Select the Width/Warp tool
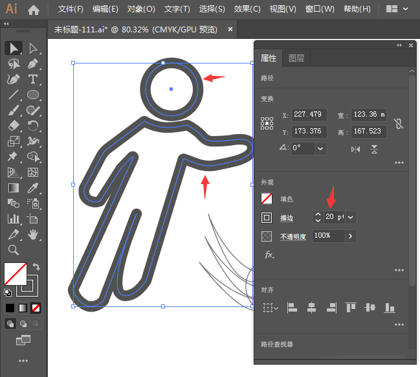The image size is (420, 377). (33, 141)
